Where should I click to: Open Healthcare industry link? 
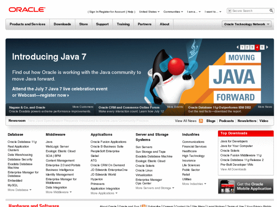pyautogui.click(x=189, y=151)
